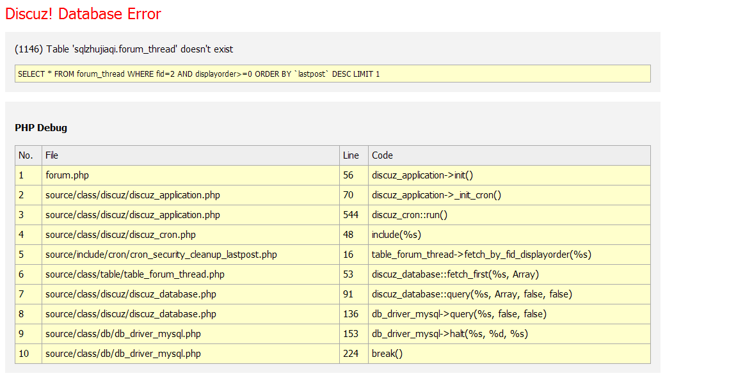This screenshot has width=745, height=378.
Task: Click line number 70
Action: pyautogui.click(x=354, y=195)
